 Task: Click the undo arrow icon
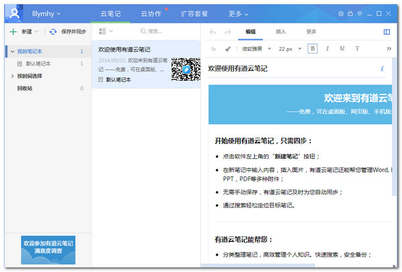click(213, 32)
